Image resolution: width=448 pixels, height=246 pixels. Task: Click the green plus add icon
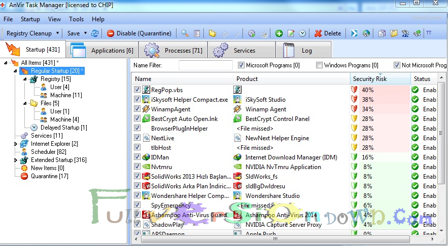279,33
